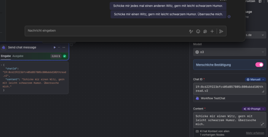The height and width of the screenshot is (137, 268).
Task: Click into the Content prompt text field
Action: 230,120
